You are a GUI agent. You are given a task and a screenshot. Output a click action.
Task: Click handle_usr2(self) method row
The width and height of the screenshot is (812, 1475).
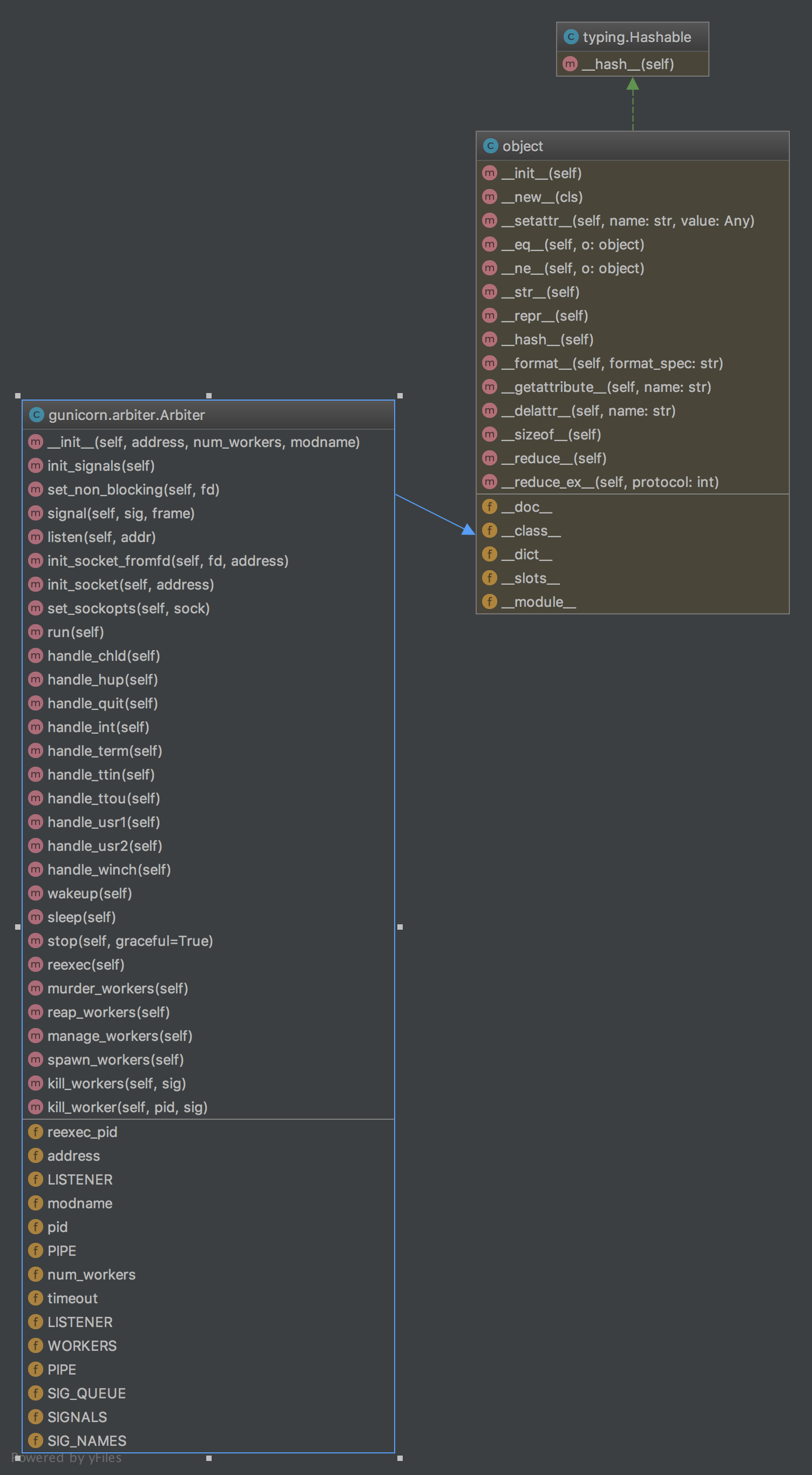pyautogui.click(x=208, y=845)
